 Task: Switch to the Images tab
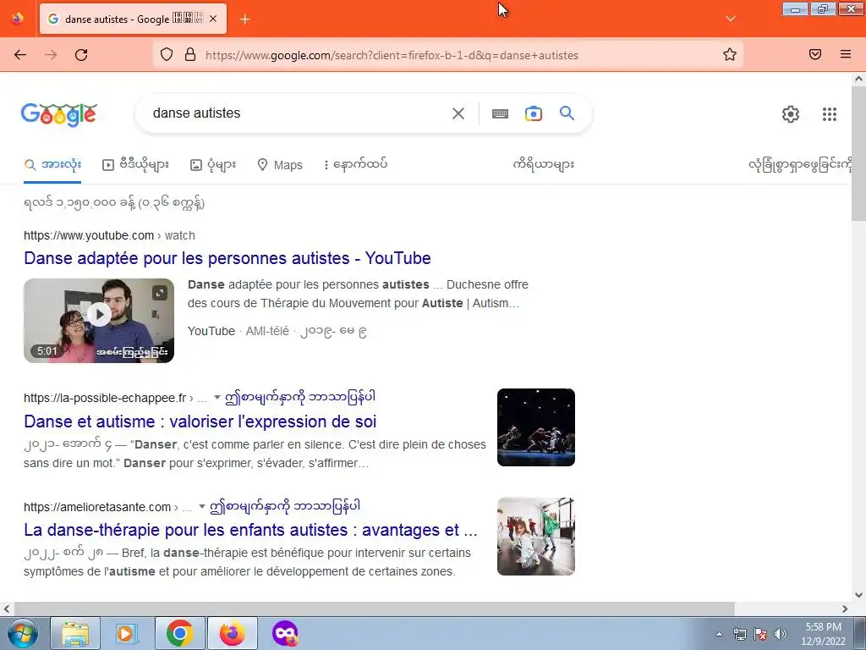[x=213, y=165]
